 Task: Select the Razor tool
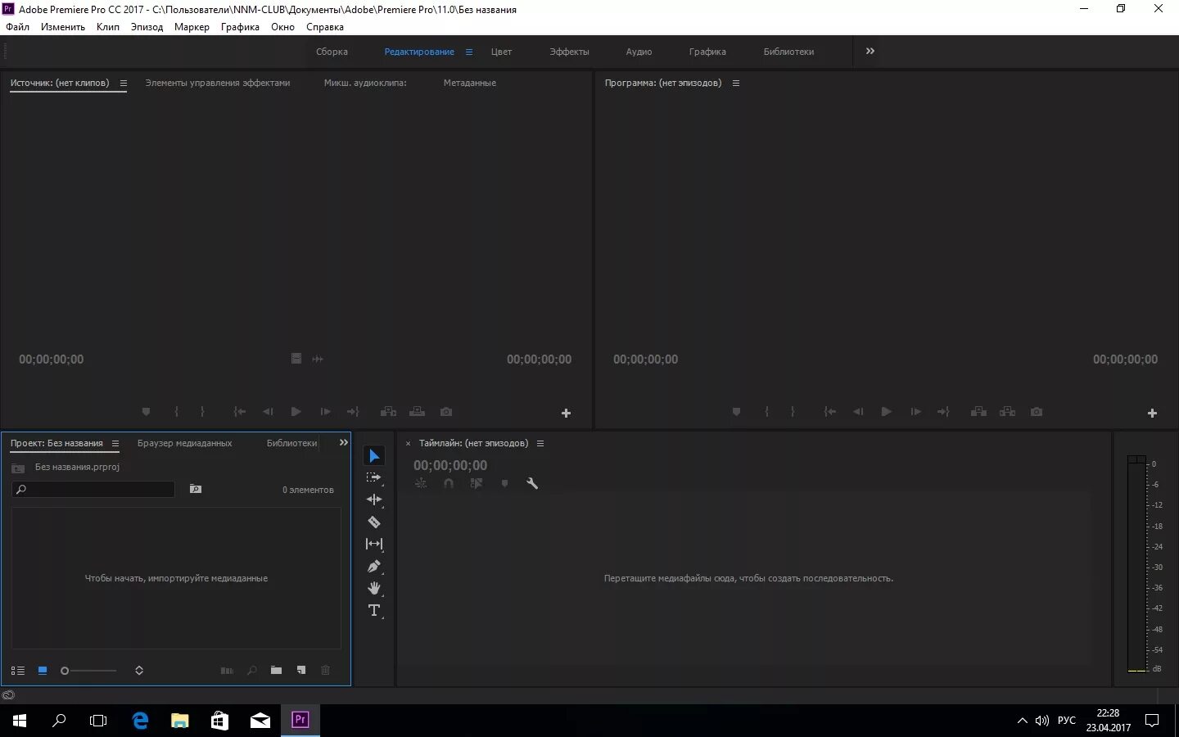pos(374,522)
